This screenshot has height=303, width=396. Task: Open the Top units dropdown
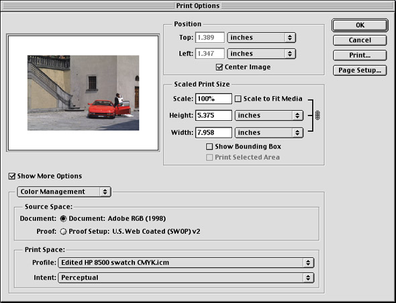261,38
